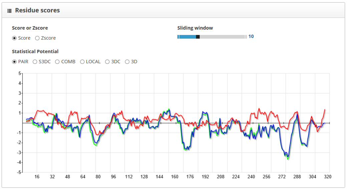The width and height of the screenshot is (347, 190).
Task: Choose the 3DC statistical potential
Action: point(107,62)
